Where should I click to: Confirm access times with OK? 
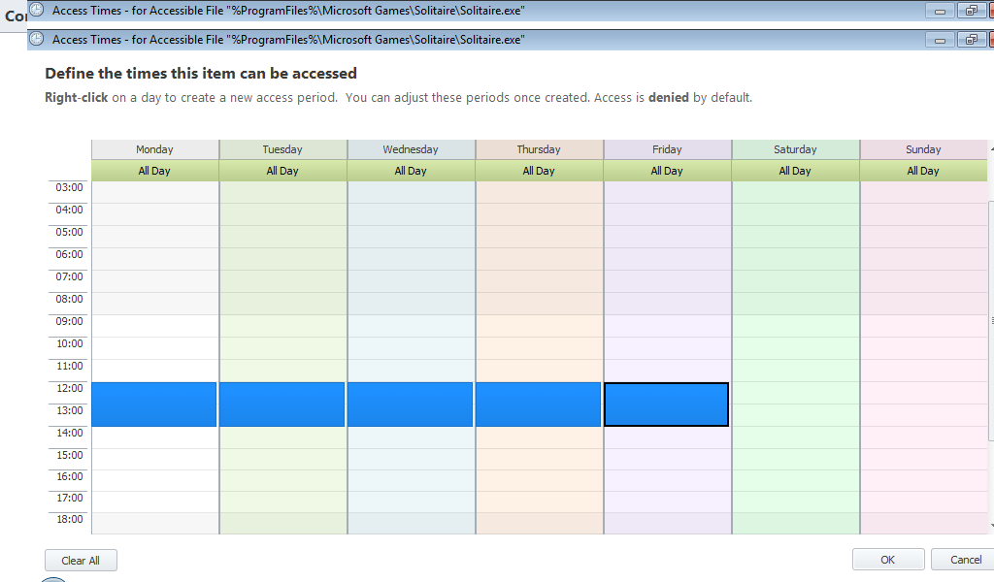887,560
